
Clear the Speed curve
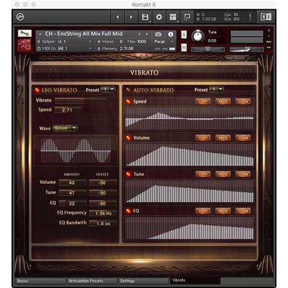tap(243, 101)
